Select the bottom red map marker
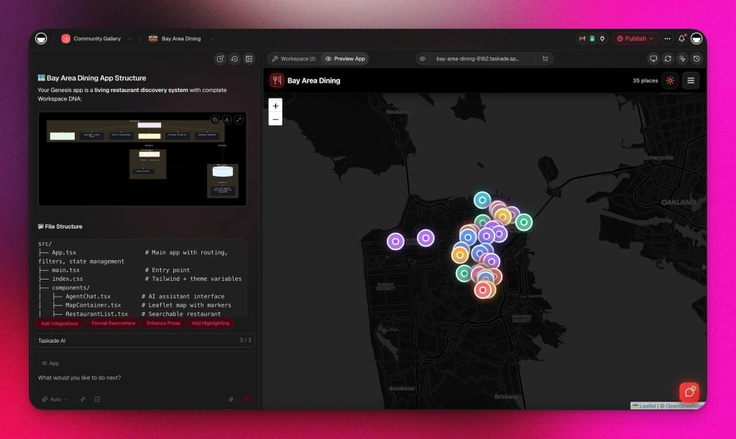 482,290
